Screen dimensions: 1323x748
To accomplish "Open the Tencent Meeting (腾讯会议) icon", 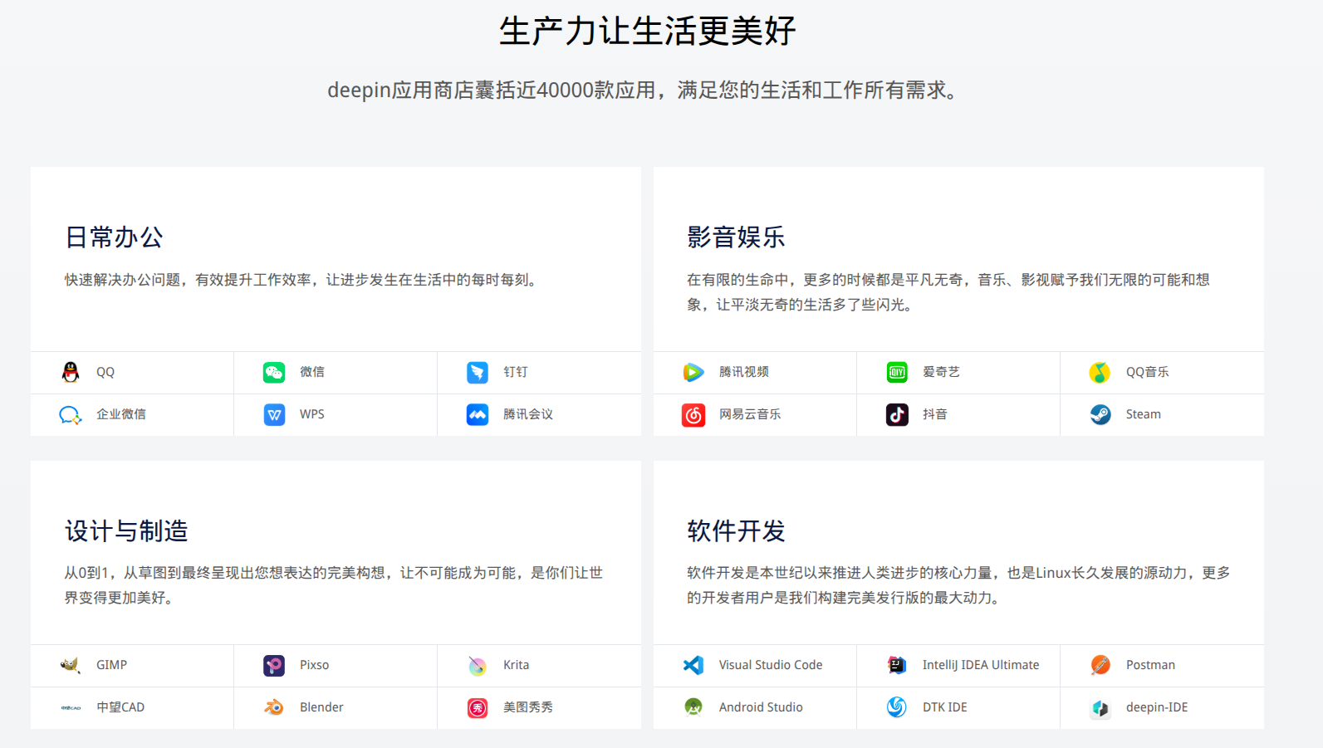I will [478, 414].
